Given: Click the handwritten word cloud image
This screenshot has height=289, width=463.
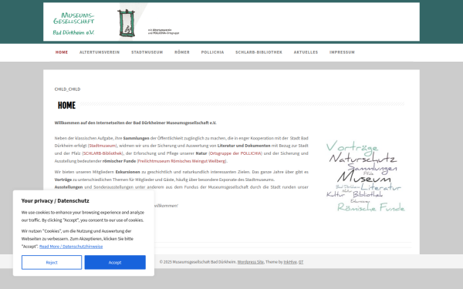Looking at the screenshot, I should [x=365, y=176].
